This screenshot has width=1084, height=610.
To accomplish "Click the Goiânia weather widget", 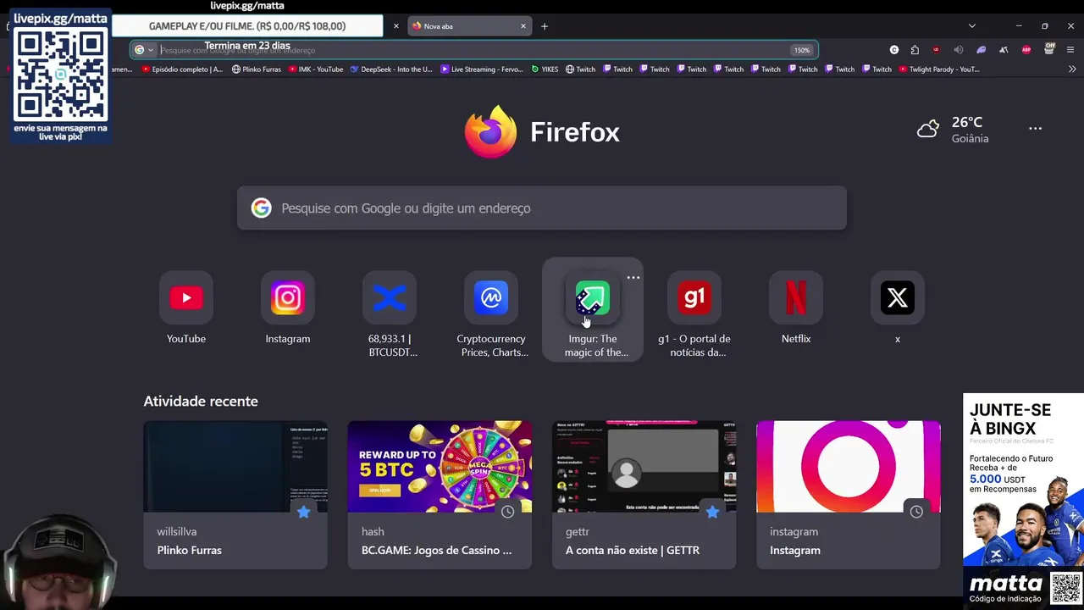I will click(953, 130).
